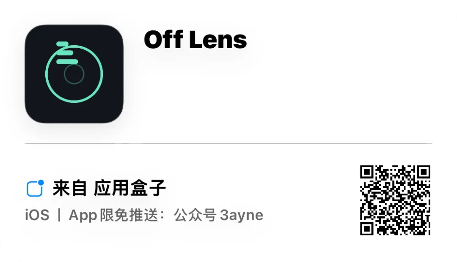The image size is (457, 262).
Task: Click the horizontal divider line
Action: tap(228, 144)
